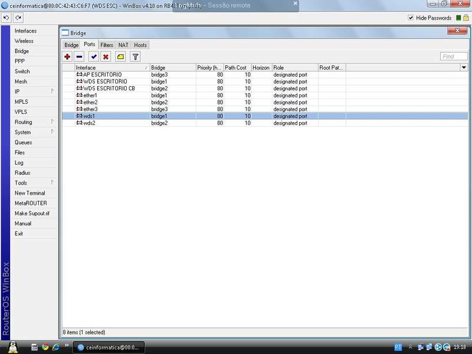Select the WDS ESCRITORIO CB row
Screen dimensions: 472x354
[265, 88]
